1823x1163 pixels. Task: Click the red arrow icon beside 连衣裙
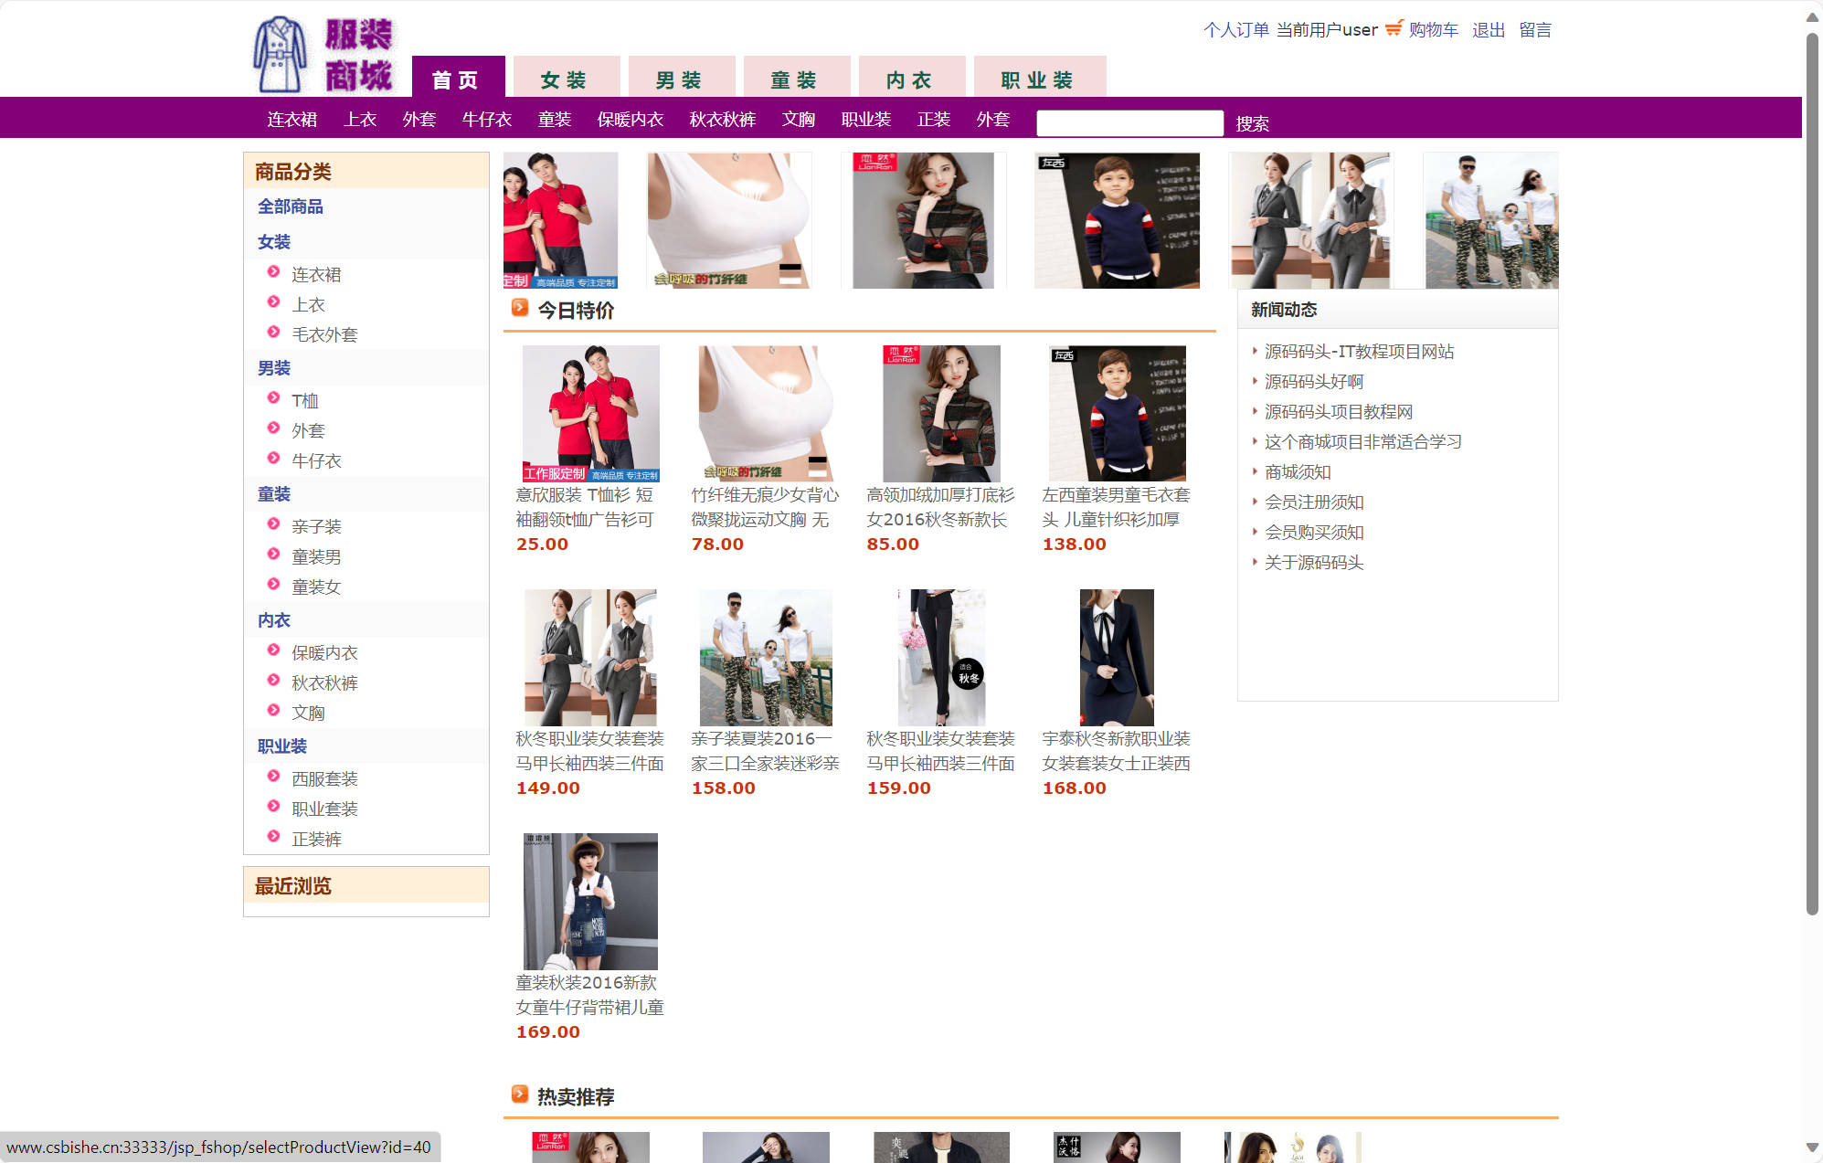[x=275, y=271]
